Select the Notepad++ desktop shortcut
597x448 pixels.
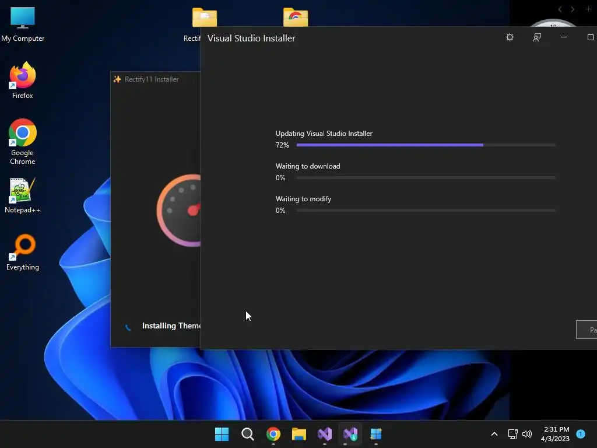23,196
